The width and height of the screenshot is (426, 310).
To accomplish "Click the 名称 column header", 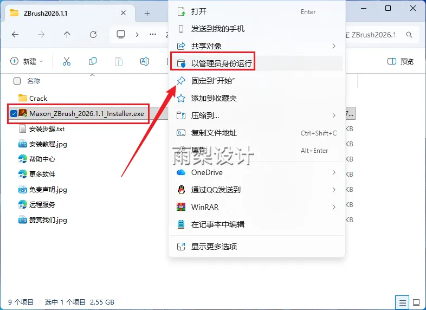I will coord(34,81).
